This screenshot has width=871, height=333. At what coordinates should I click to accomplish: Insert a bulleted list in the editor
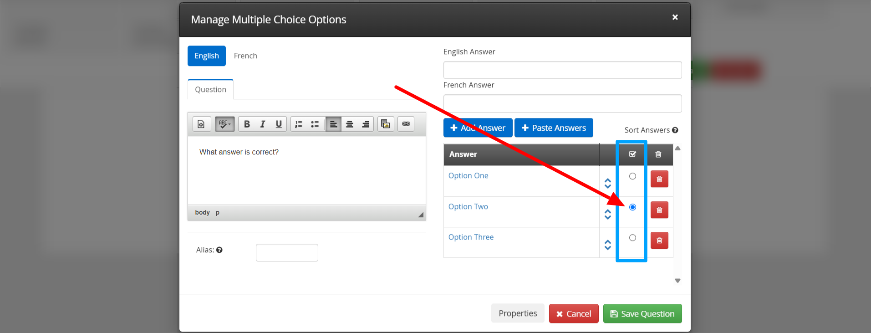point(315,124)
